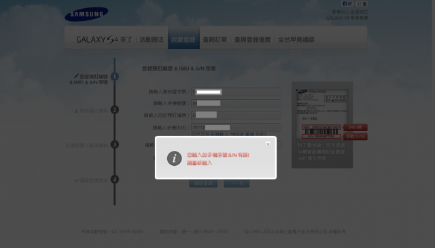Click the battery removal instruction caption
The image size is (435, 248).
pyautogui.click(x=321, y=152)
